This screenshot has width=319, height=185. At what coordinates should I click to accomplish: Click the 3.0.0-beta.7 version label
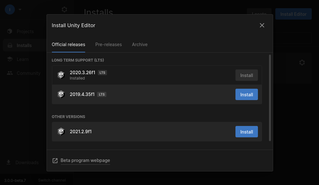pos(15,180)
